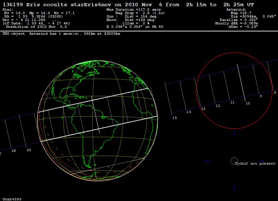Select the RA "1 39 9.9264 (J2000)" line
The image size is (278, 201).
34,16
